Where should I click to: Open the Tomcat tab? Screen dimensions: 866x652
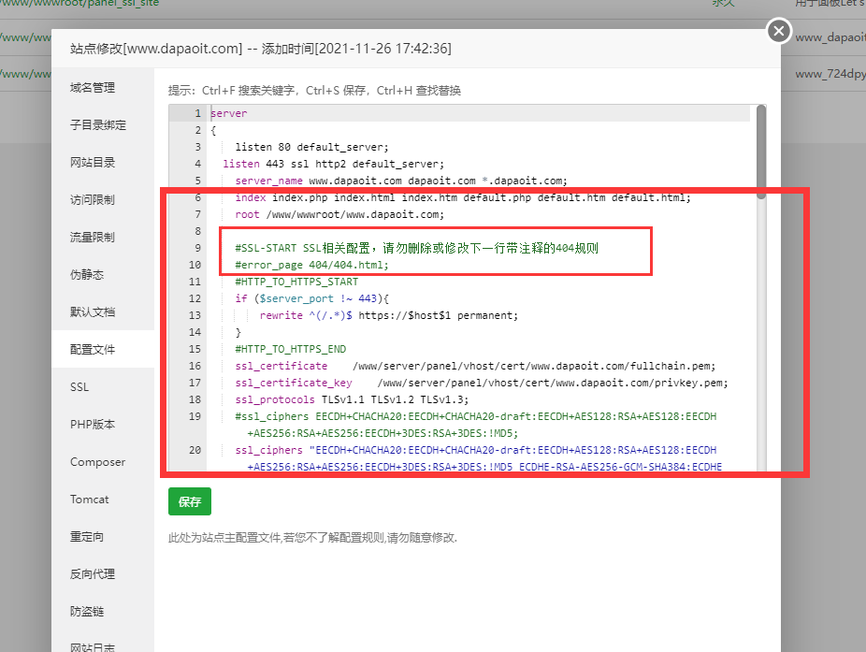89,500
